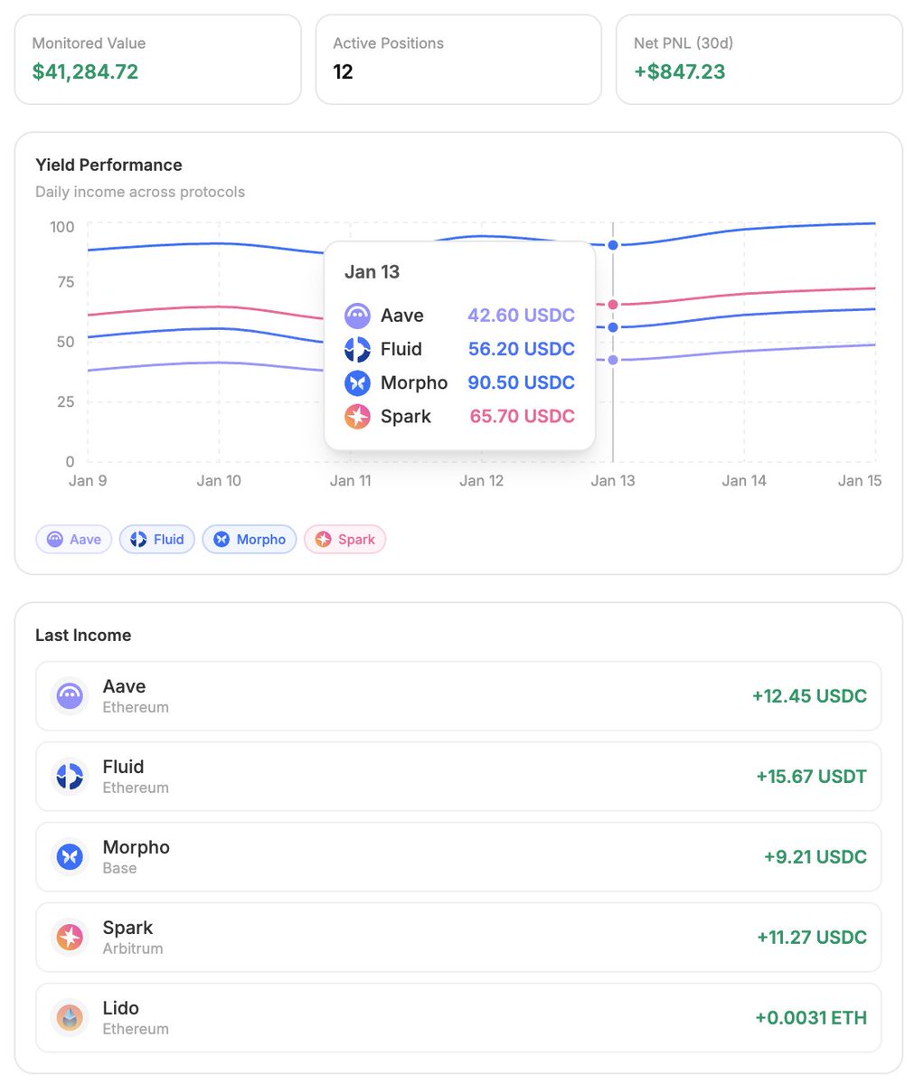Click the Spark data point on Jan 13

pos(613,305)
